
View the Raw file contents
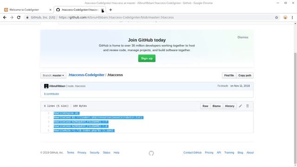point(205,106)
